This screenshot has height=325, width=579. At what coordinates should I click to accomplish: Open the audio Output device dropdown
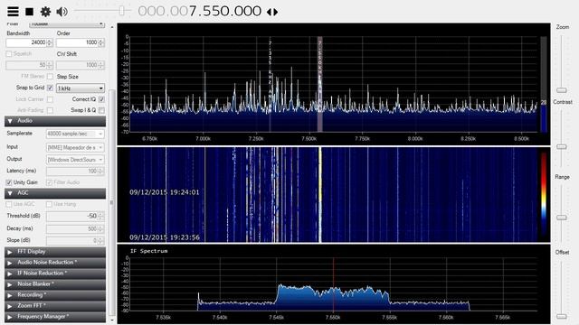[x=75, y=160]
